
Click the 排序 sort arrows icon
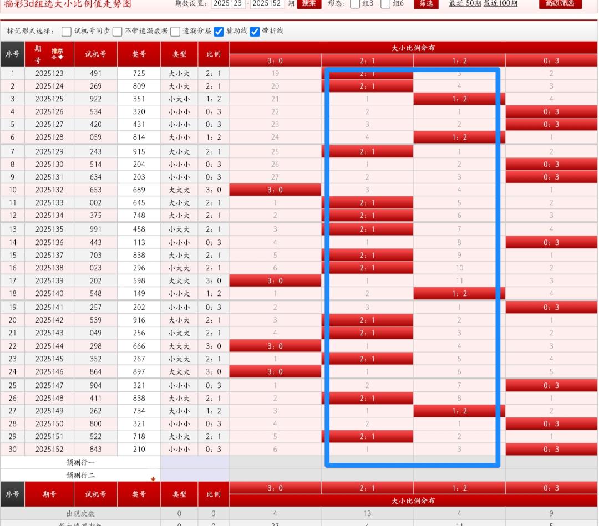point(58,54)
